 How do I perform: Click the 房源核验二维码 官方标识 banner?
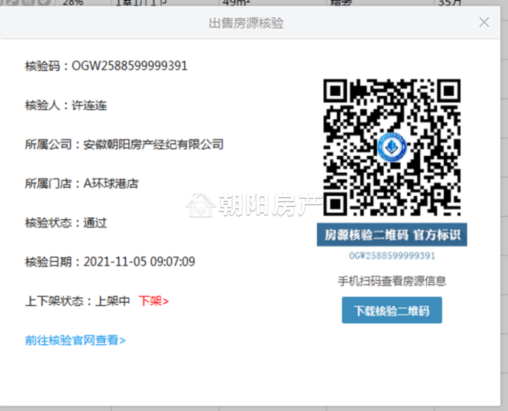click(x=392, y=235)
